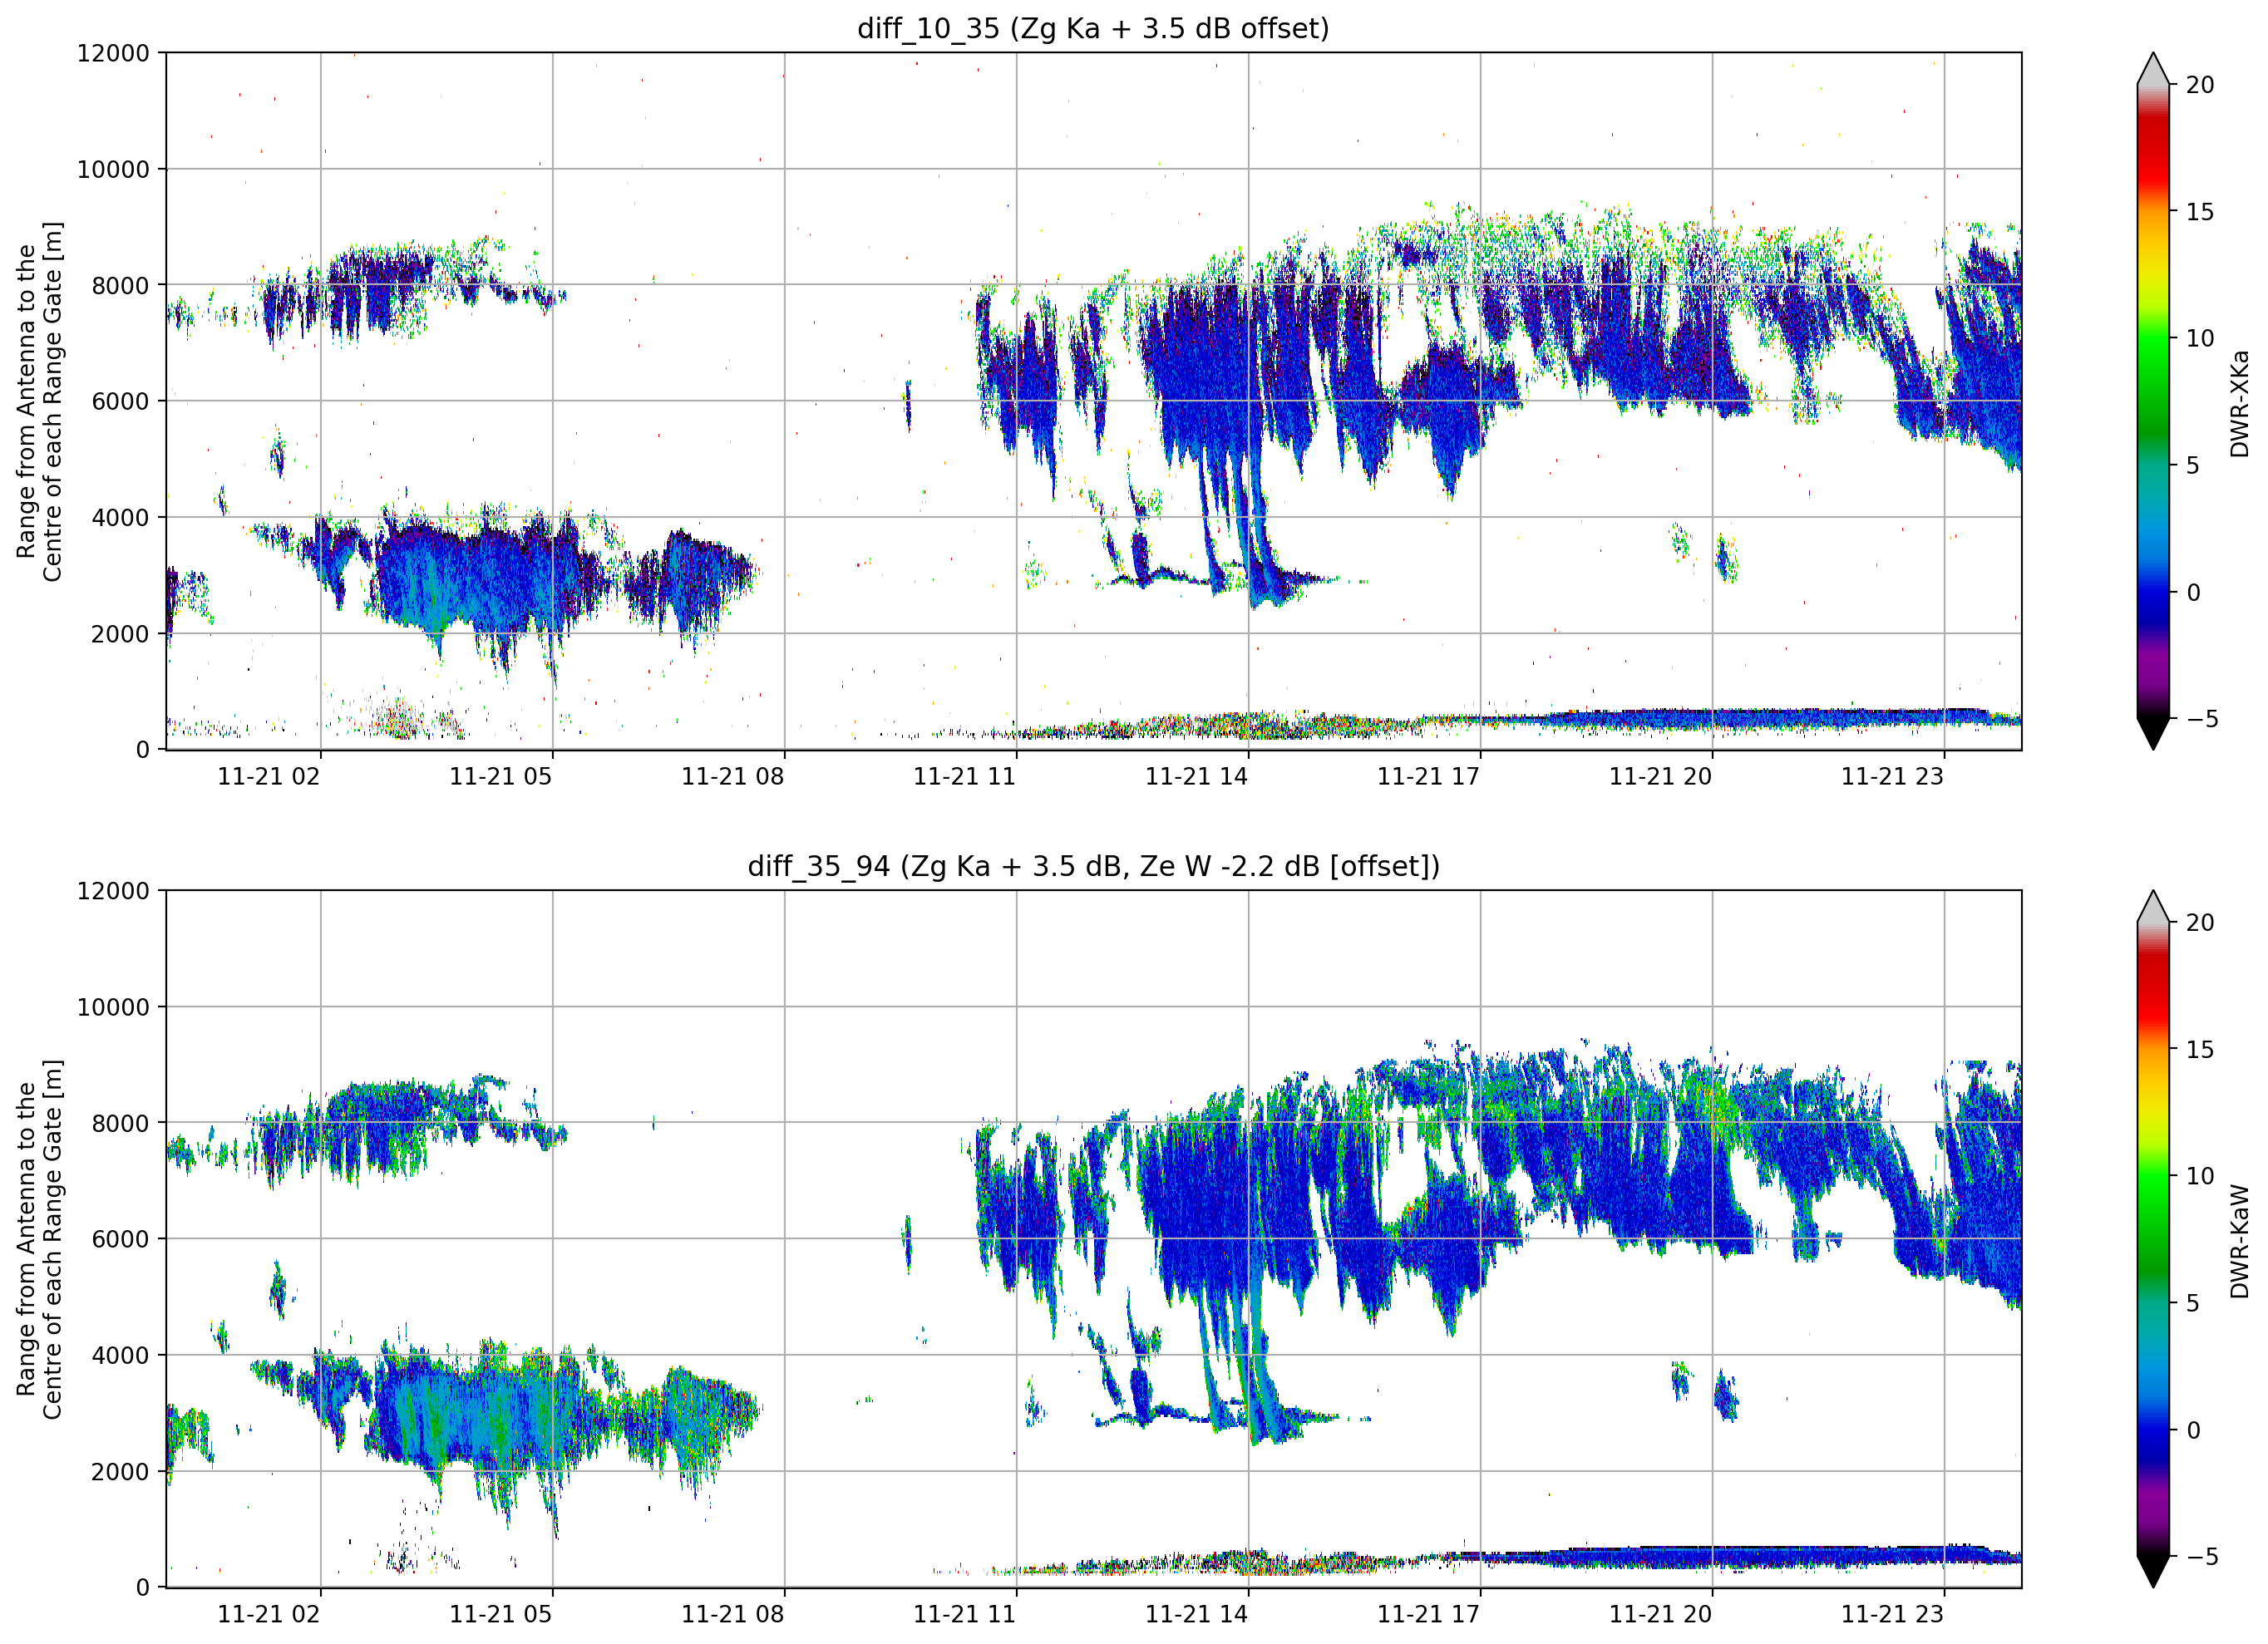Click '11-21 14' tick on top plot
Image resolution: width=2268 pixels, height=1644 pixels.
click(x=1196, y=776)
